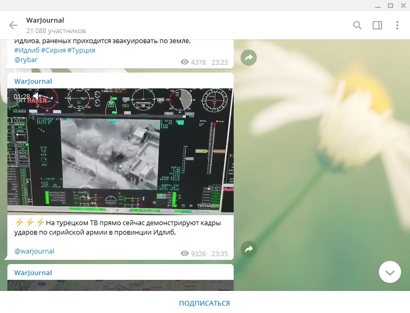Screen dimensions: 410x313
Task: Open the @rybar mention link
Action: point(26,60)
